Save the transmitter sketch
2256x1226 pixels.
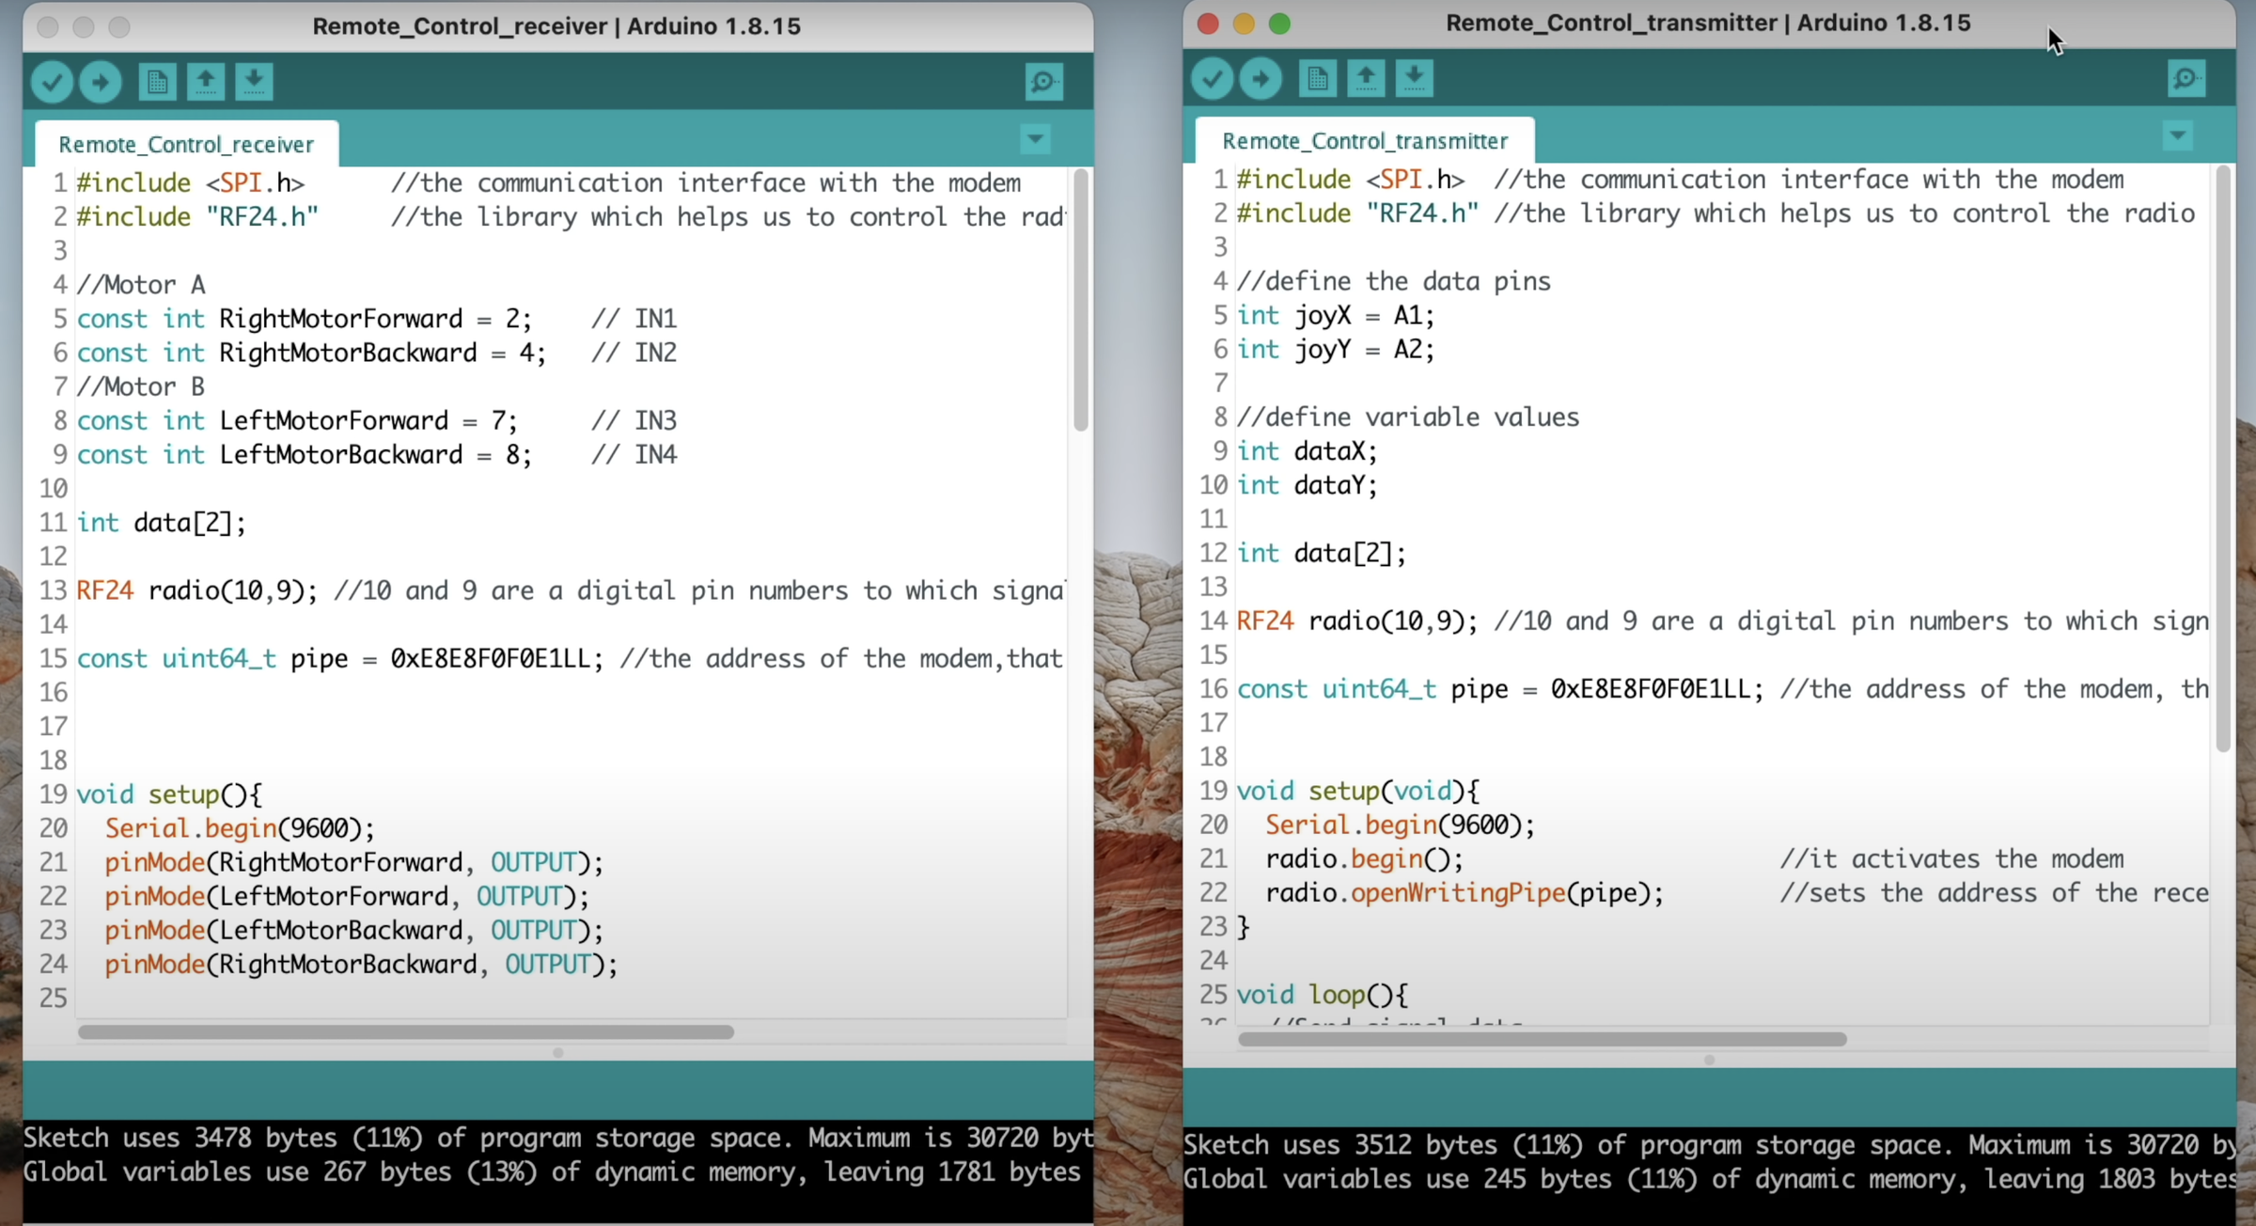[x=1414, y=79]
